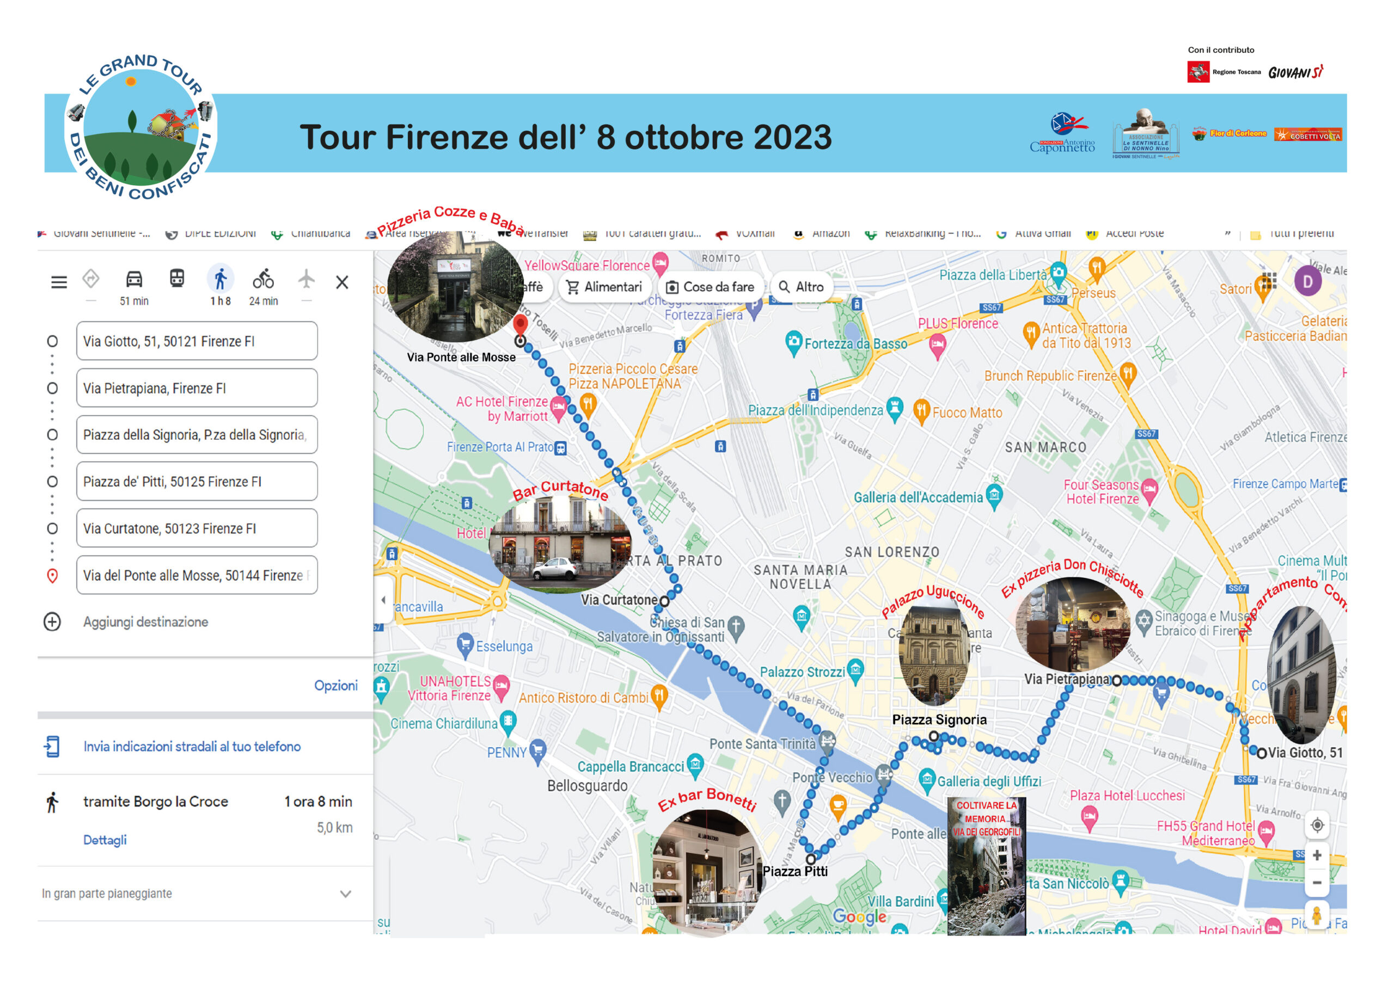
Task: Click the Fortezza da Basso map marker
Action: (x=793, y=342)
